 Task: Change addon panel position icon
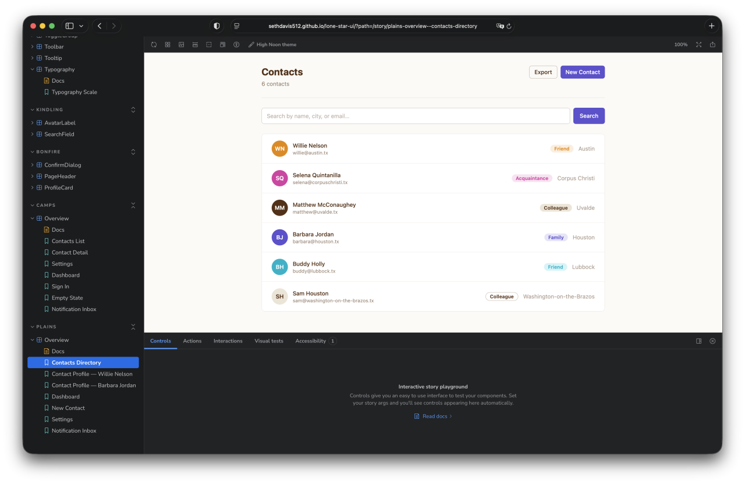click(698, 341)
